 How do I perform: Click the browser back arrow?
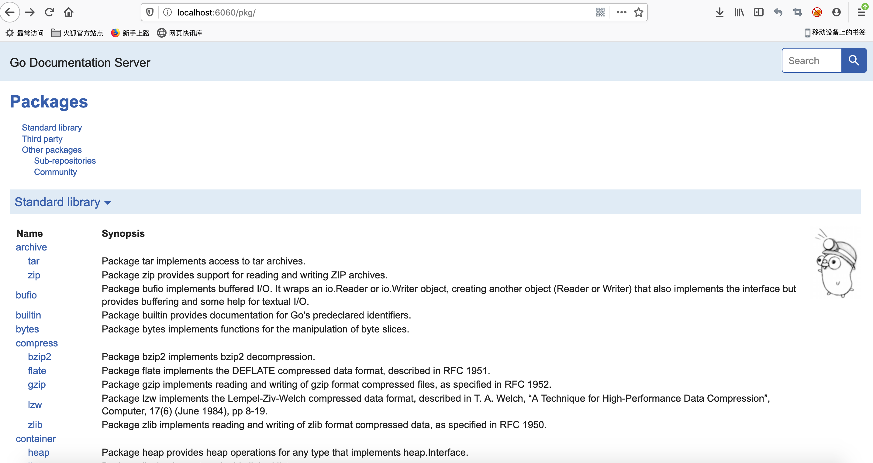(x=10, y=12)
